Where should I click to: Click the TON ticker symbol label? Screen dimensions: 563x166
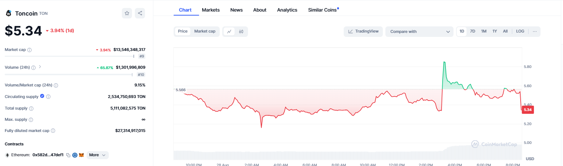[43, 13]
